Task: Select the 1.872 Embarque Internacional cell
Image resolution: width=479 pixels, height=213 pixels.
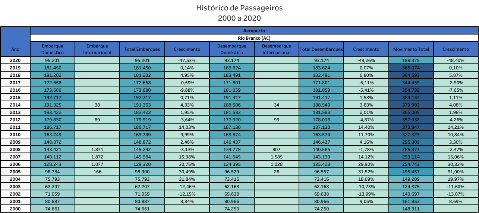Action: tap(97, 157)
